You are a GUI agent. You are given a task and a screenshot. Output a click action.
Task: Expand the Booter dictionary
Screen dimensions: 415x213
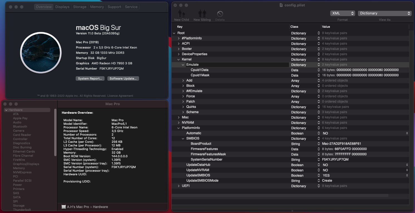coord(179,49)
